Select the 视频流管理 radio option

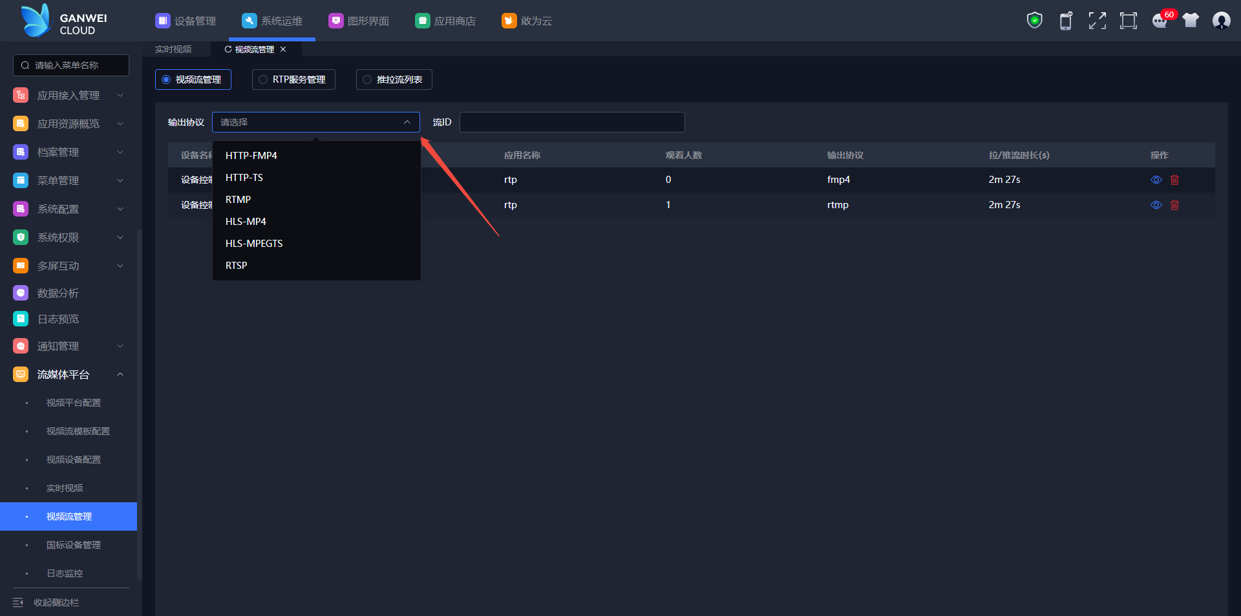coord(193,80)
